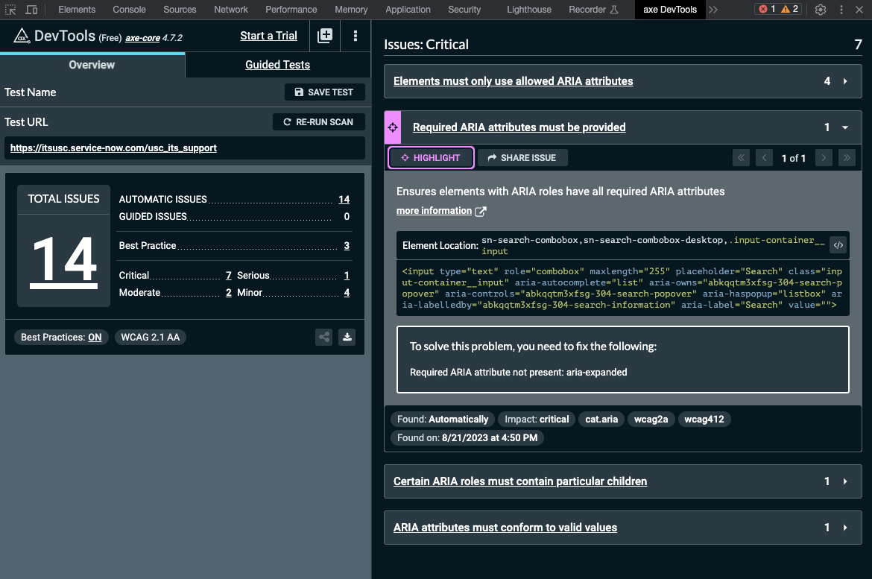Click the Start a Trial link
872x579 pixels.
click(x=268, y=36)
